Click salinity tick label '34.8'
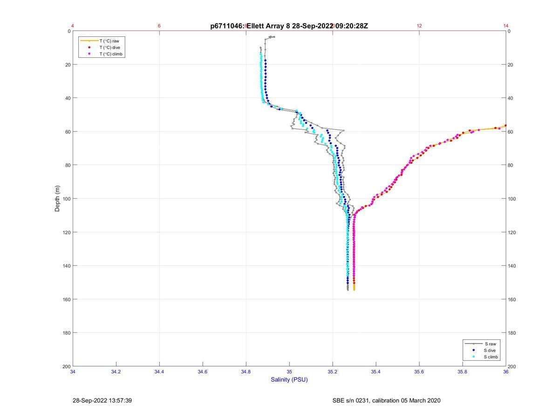 (246, 371)
